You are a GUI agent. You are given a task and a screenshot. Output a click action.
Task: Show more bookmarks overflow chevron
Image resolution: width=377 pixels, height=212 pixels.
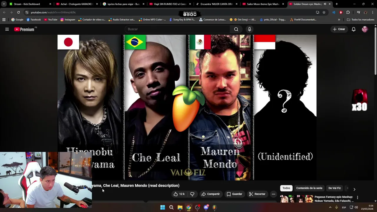(339, 20)
